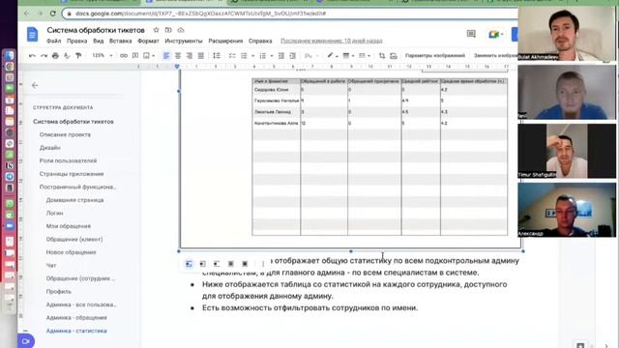
Task: Open image more options three dots
Action: [x=263, y=264]
